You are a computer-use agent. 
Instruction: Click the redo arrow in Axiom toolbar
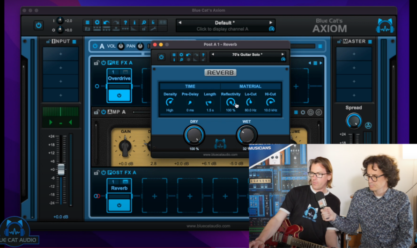[116, 22]
